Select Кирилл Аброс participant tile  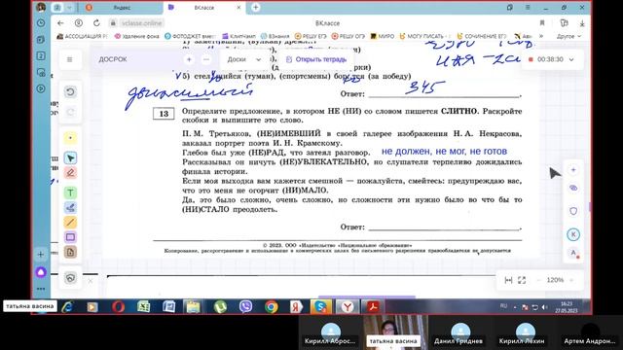click(x=330, y=333)
